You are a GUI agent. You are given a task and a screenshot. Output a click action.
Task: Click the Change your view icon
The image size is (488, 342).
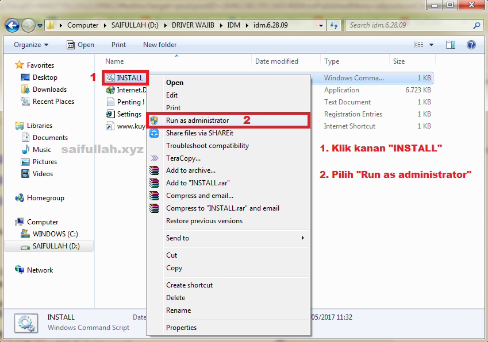[x=418, y=45]
